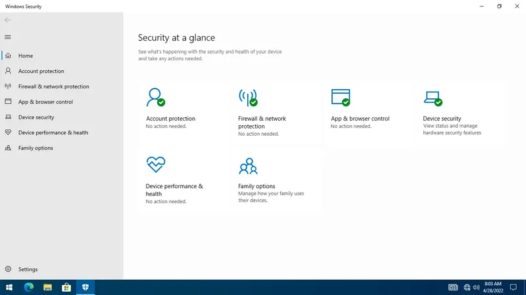Click 'No action needed.' under Device performance & health
Screen dimensions: 526x295
166,201
